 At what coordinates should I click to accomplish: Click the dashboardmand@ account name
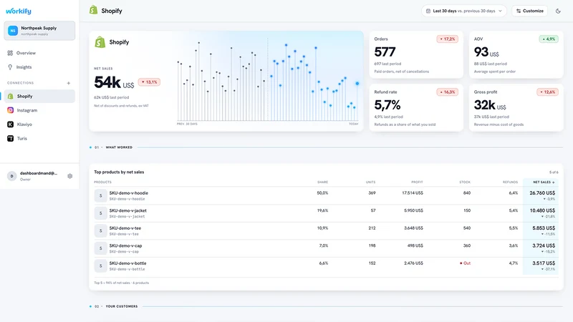39,173
